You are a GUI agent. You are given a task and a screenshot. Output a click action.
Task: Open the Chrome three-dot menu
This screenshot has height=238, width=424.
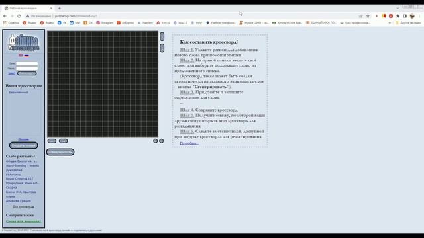pos(419,16)
